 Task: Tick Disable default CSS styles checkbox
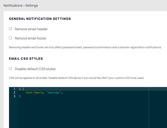(x=10, y=69)
